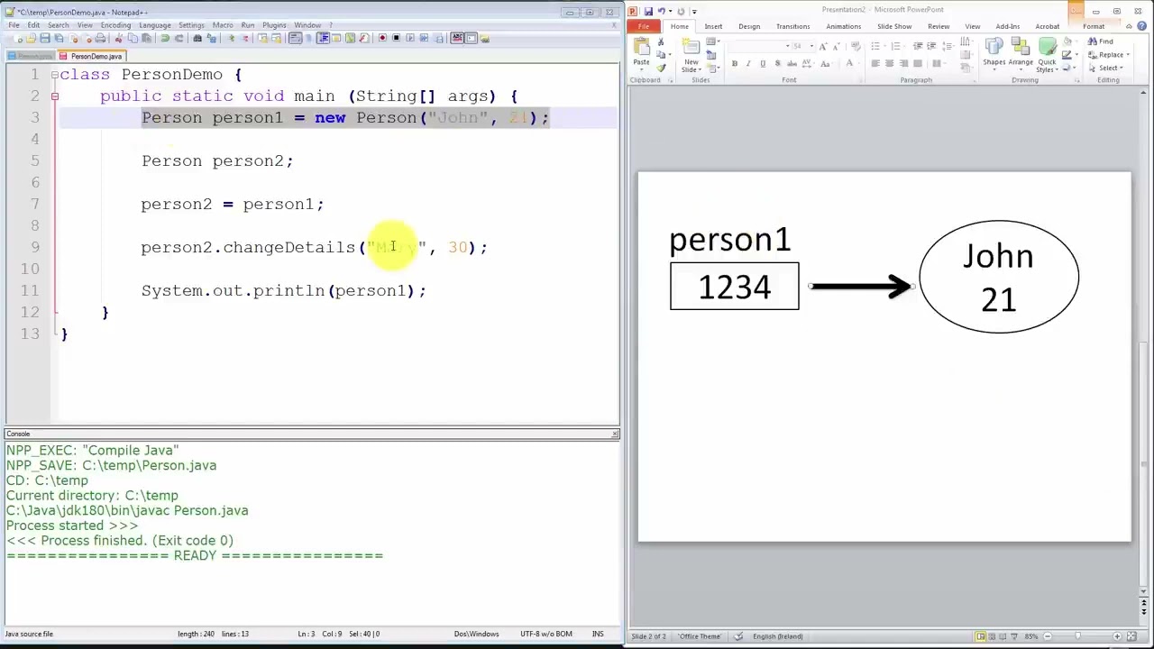Toggle text Shadow in PowerPoint

(x=777, y=63)
